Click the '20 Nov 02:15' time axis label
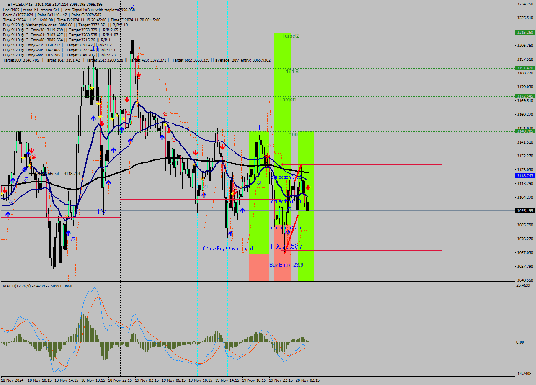Screen dimensions: 536x385 308,380
